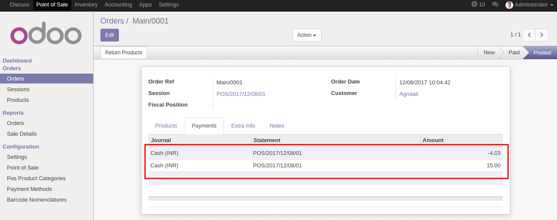
Task: Open the Action dropdown
Action: (307, 35)
